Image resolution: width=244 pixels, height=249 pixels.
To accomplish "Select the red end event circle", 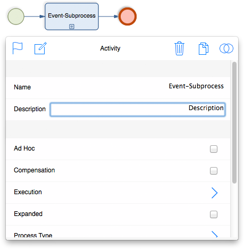I will [x=128, y=16].
